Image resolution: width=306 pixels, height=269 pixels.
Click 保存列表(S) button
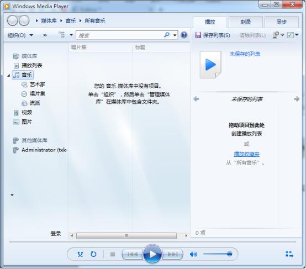[x=213, y=35]
